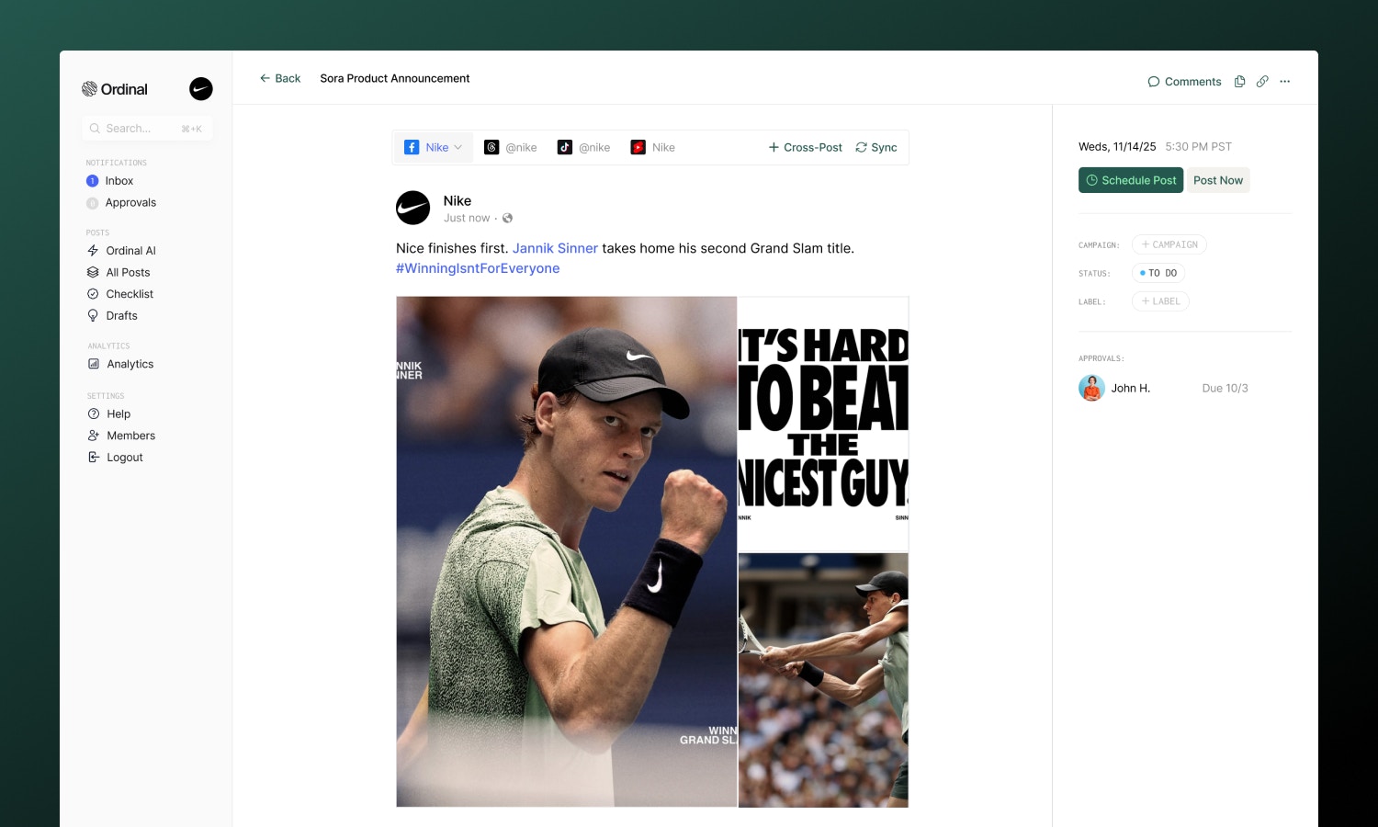
Task: Click the Just now timestamp
Action: [x=467, y=218]
